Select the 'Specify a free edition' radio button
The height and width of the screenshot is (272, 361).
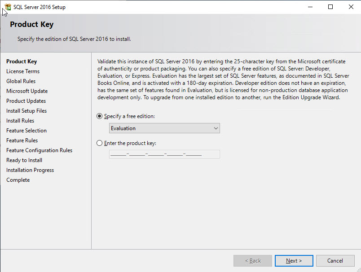click(99, 116)
